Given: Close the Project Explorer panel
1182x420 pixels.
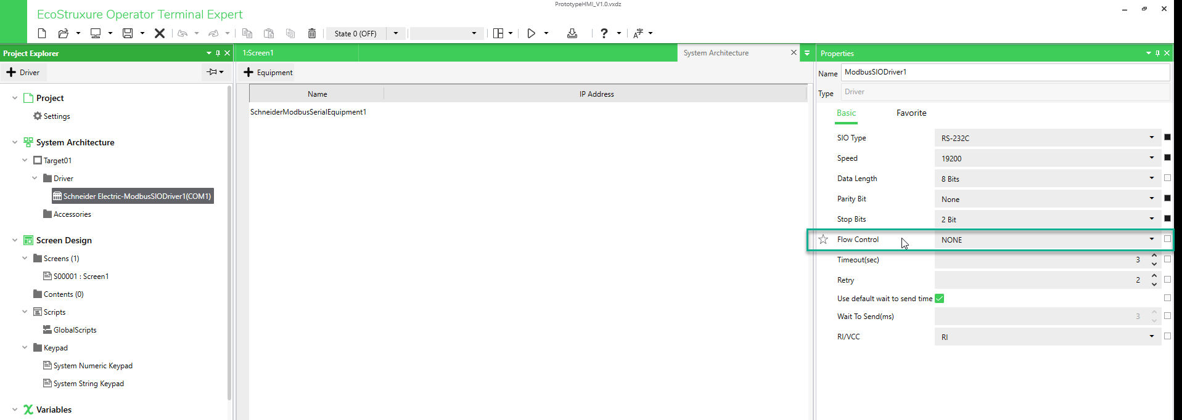Looking at the screenshot, I should 227,53.
